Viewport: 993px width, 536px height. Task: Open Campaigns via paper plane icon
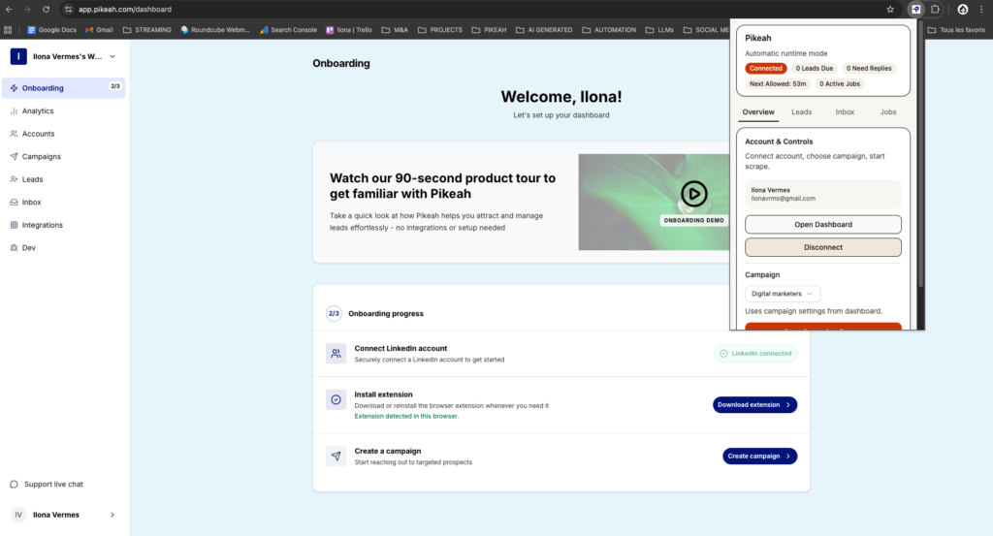14,156
